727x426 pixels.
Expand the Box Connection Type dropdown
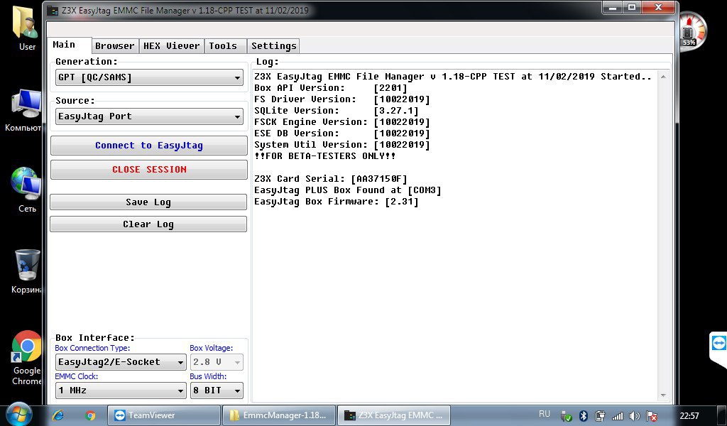click(x=121, y=362)
